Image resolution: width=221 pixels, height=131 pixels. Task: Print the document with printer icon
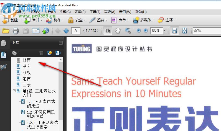[x=16, y=31]
